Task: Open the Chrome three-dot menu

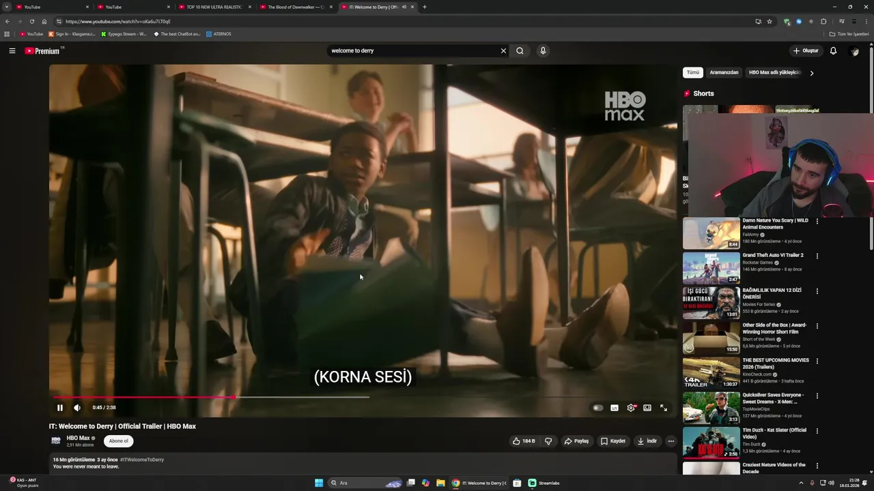Action: click(866, 21)
